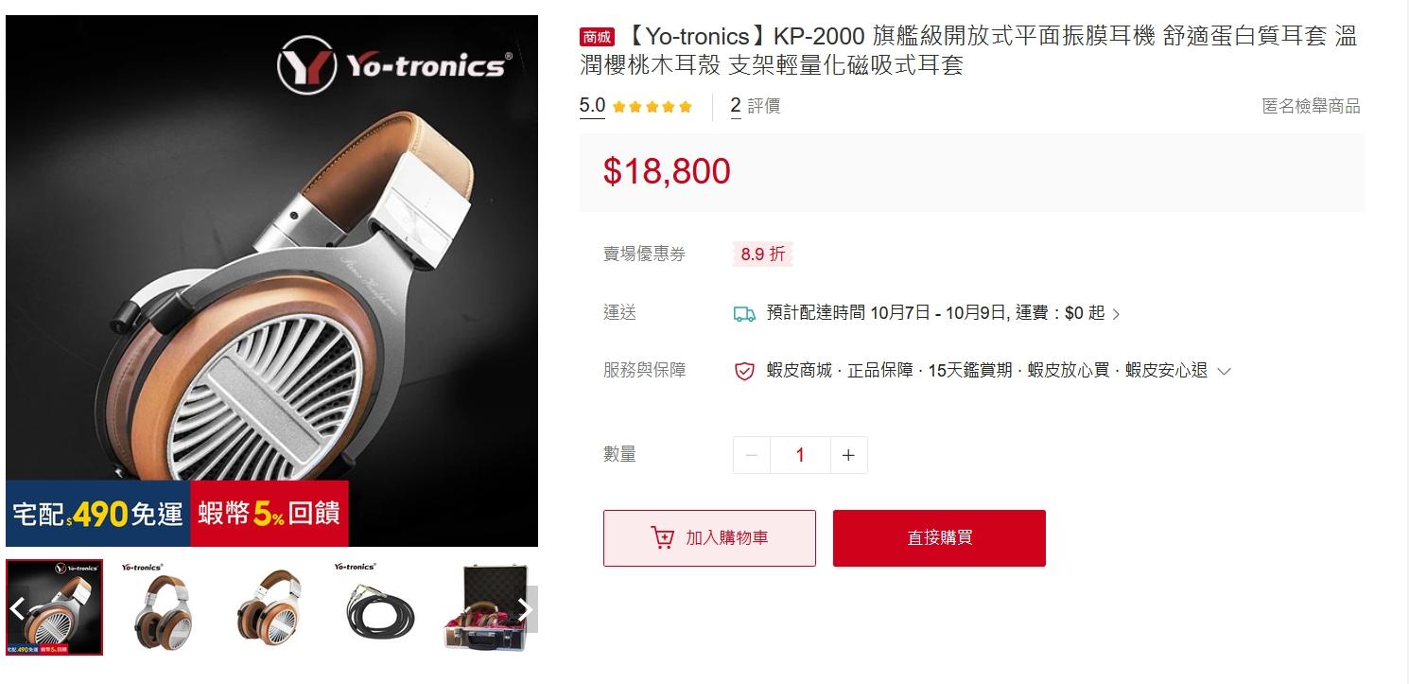Increase quantity with plus button
The image size is (1409, 684).
click(848, 455)
